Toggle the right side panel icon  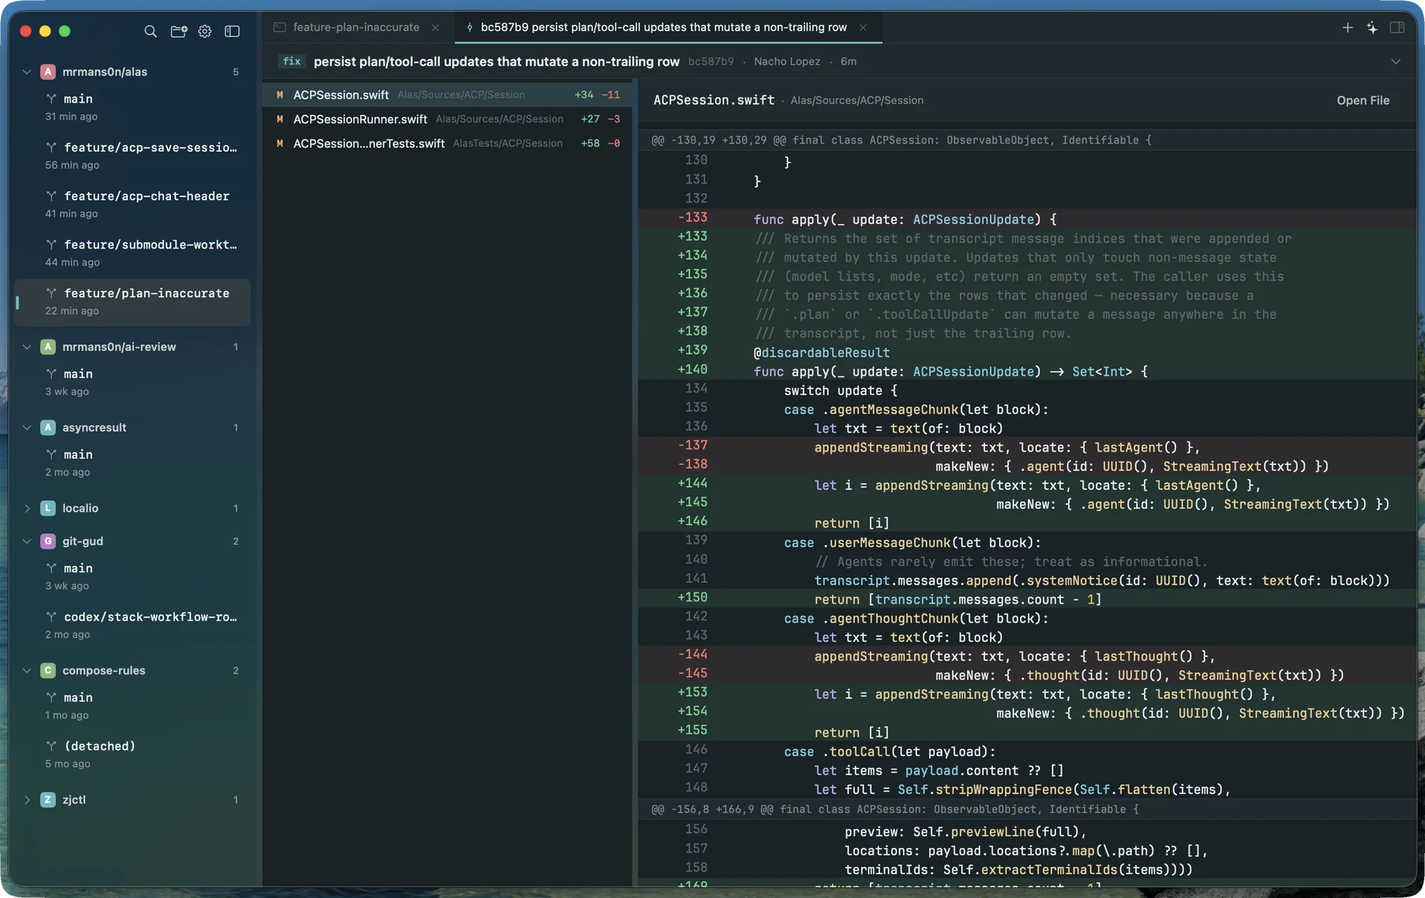[x=1396, y=27]
